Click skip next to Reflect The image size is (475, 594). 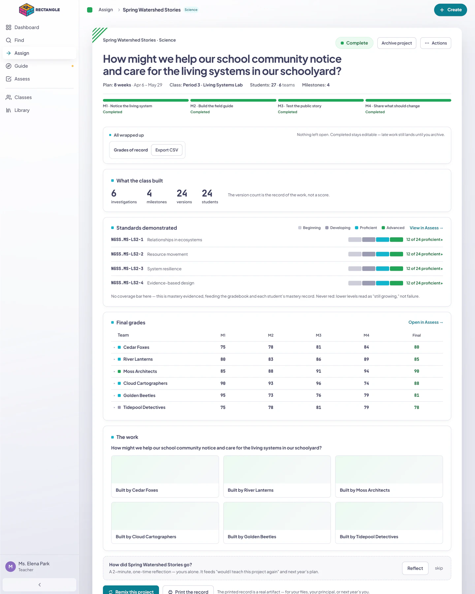point(439,568)
